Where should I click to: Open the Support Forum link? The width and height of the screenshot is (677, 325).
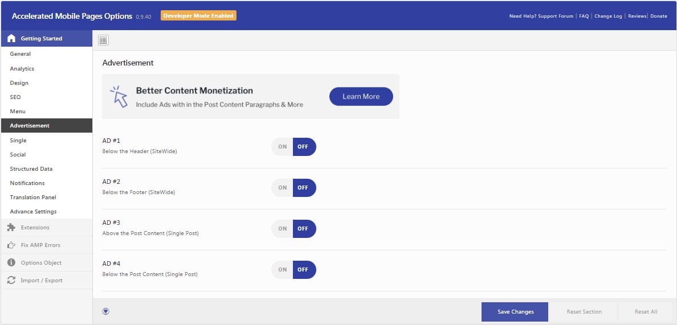pos(556,16)
